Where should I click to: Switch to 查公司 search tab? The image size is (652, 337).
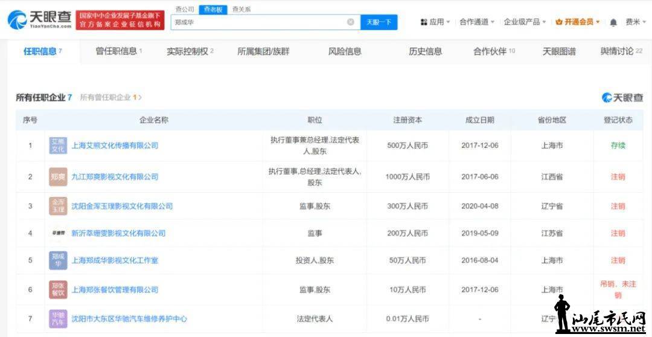(185, 9)
